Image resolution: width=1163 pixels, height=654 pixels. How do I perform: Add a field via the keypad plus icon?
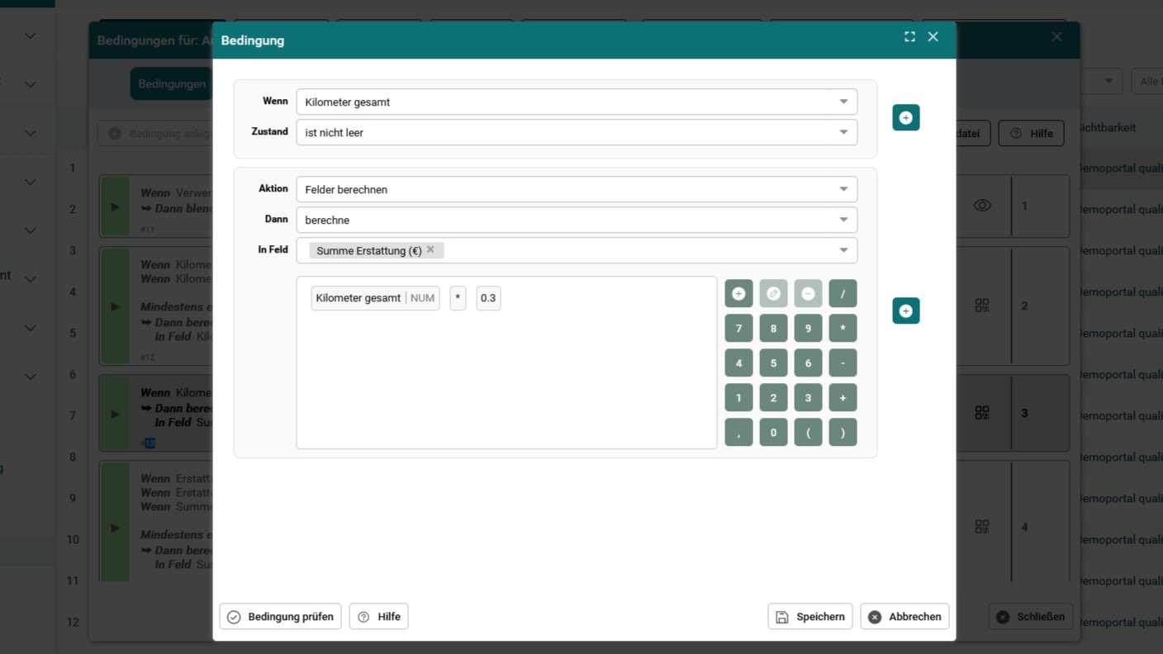pos(738,293)
